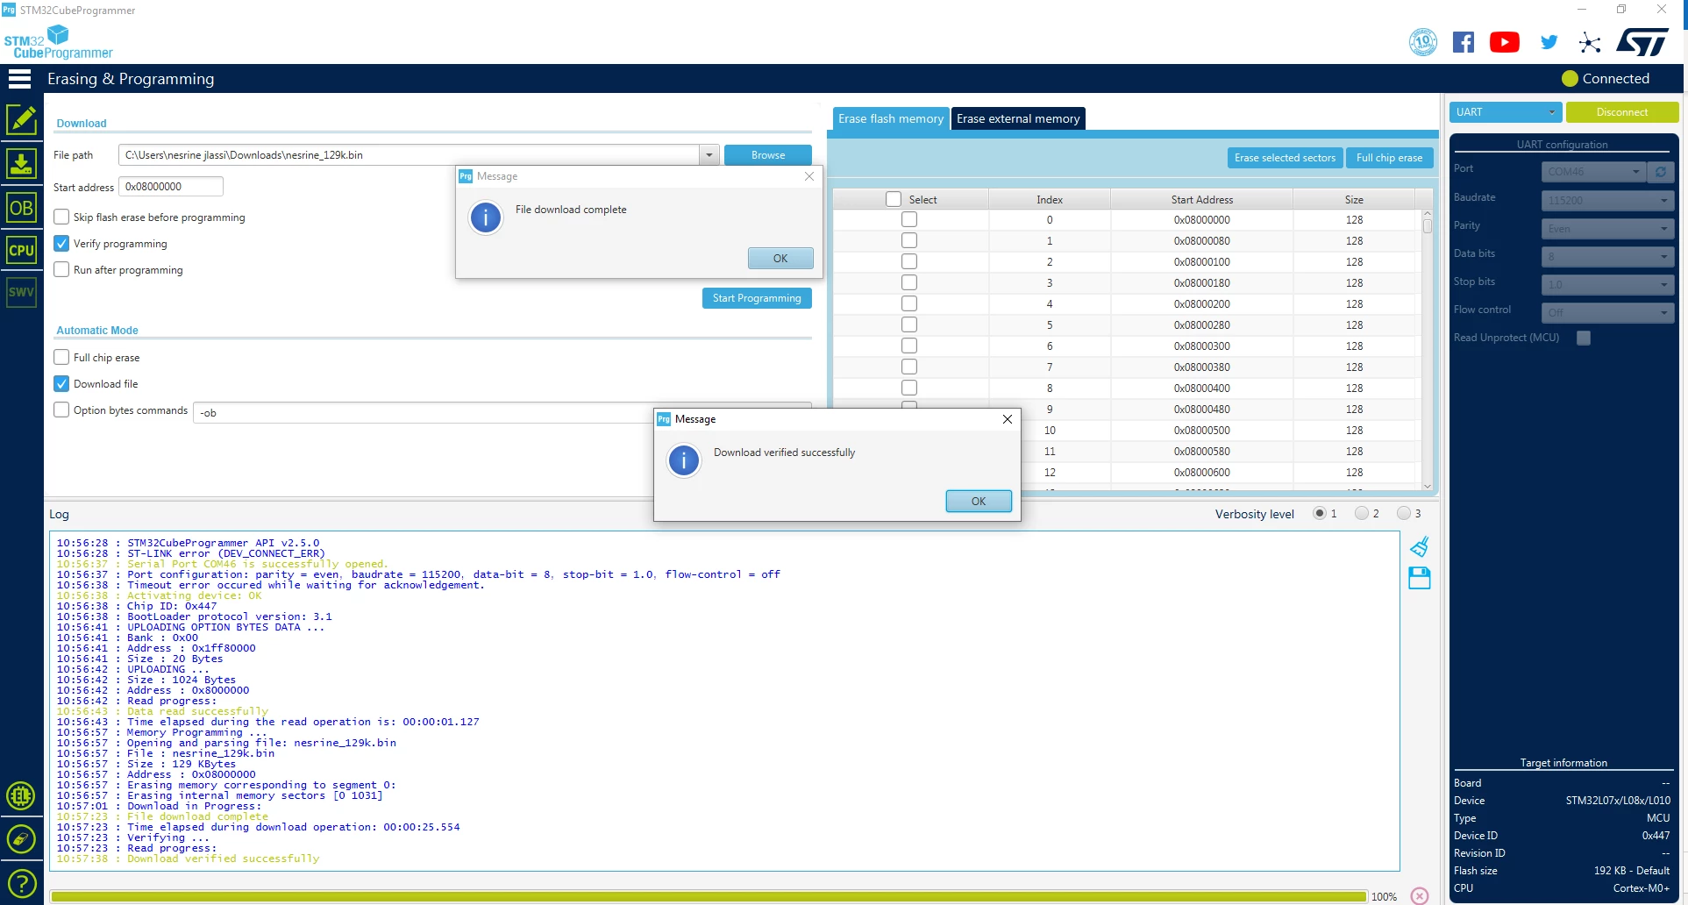Viewport: 1688px width, 905px height.
Task: Open the Option Bytes (OB) panel
Action: click(21, 208)
